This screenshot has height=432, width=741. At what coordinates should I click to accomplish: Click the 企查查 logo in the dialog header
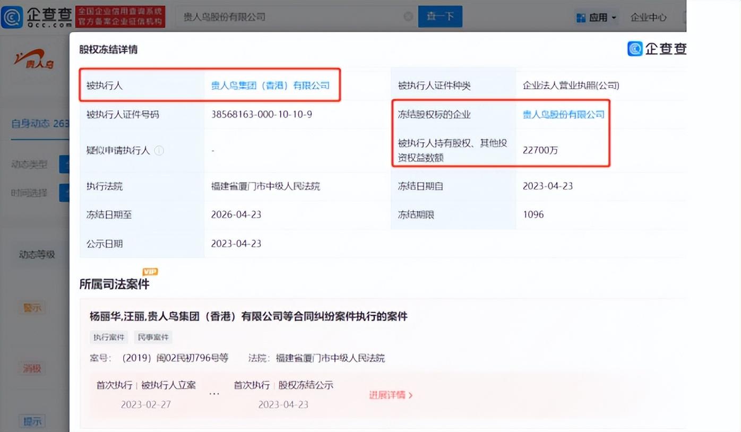pyautogui.click(x=657, y=49)
